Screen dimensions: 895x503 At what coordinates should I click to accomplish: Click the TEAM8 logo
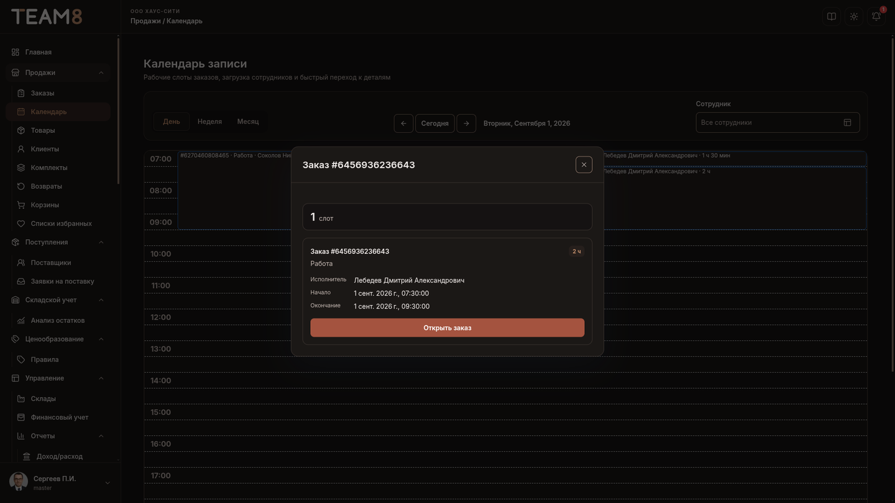[47, 17]
